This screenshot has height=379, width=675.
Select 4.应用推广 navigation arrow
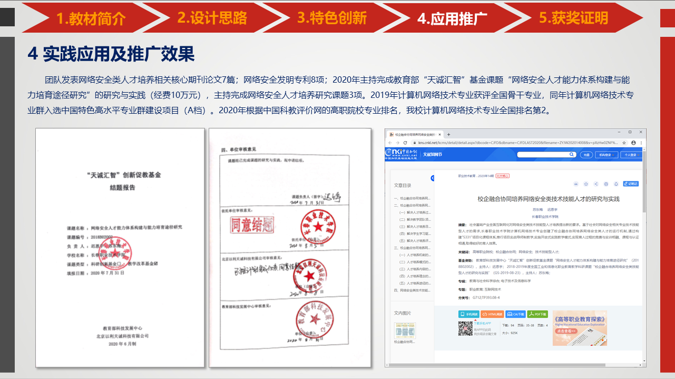[x=452, y=18]
